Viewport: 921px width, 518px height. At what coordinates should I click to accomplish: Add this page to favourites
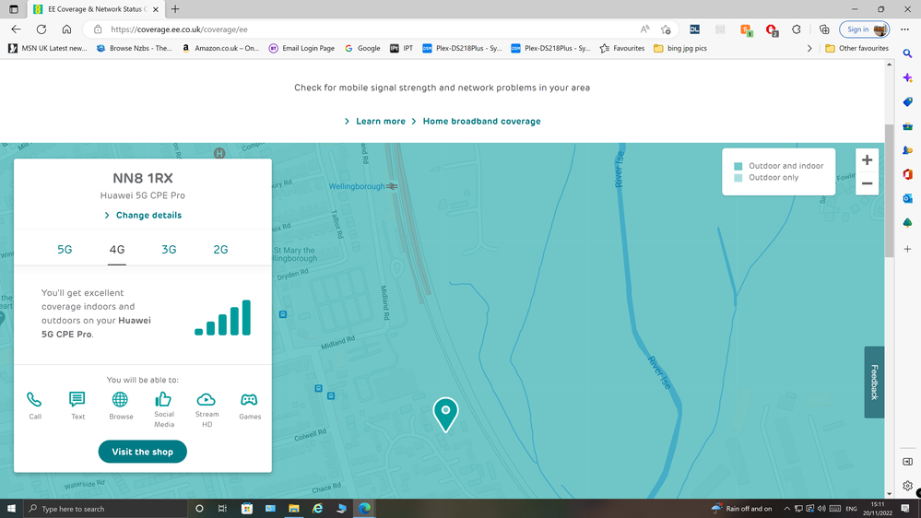(666, 29)
